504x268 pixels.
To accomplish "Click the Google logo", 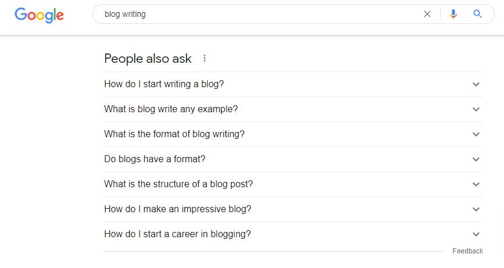I will point(39,15).
